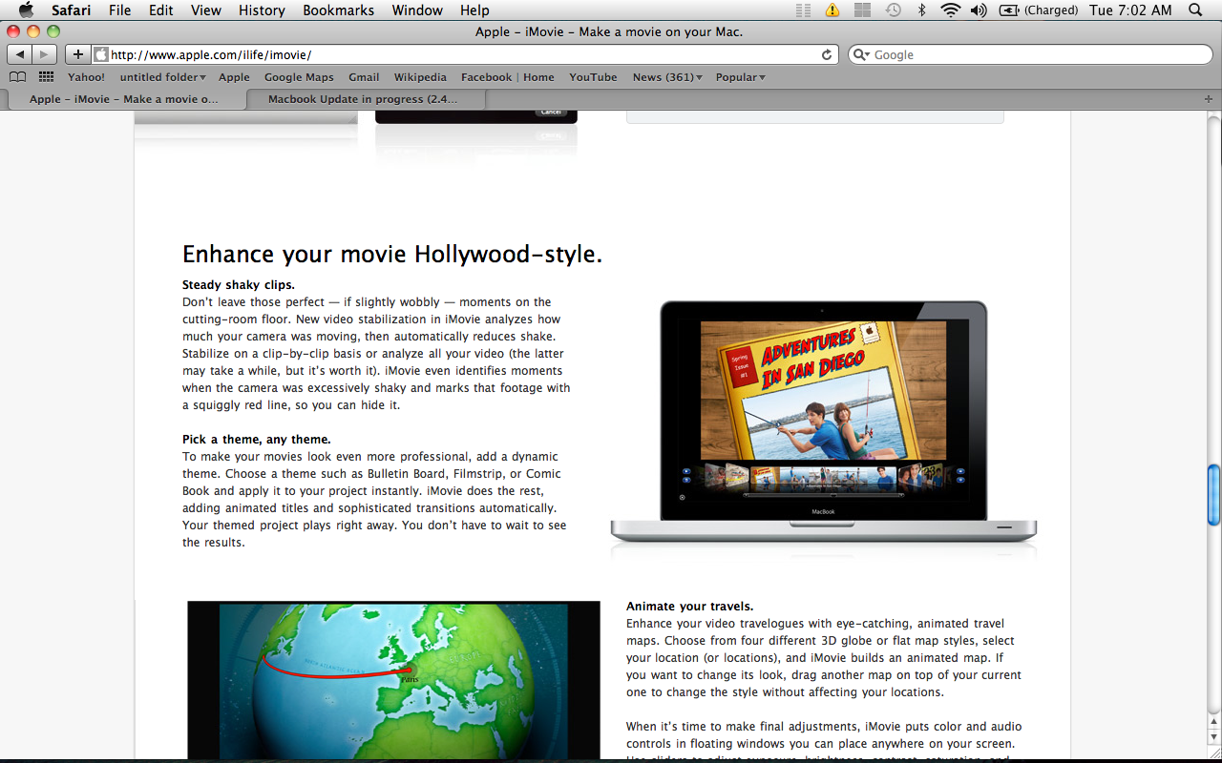Viewport: 1222px width, 763px height.
Task: Click the Google search magnifier icon
Action: (x=861, y=54)
